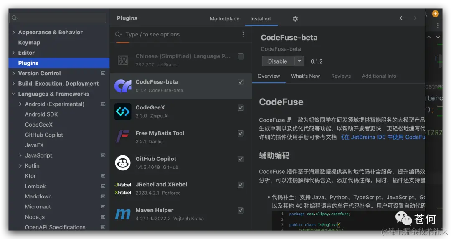This screenshot has height=239, width=451.
Task: Uncheck the Maven Helper plugin checkbox
Action: click(x=241, y=210)
